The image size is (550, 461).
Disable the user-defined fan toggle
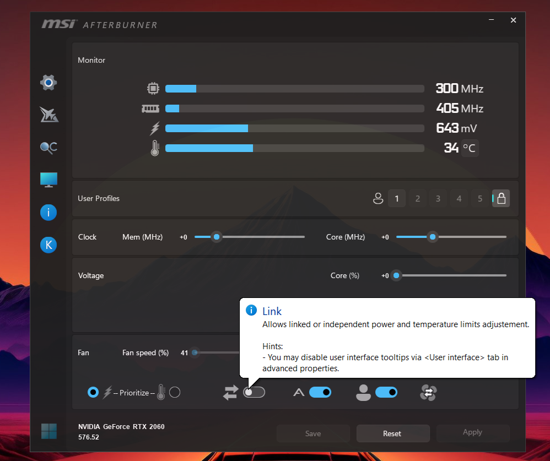386,392
